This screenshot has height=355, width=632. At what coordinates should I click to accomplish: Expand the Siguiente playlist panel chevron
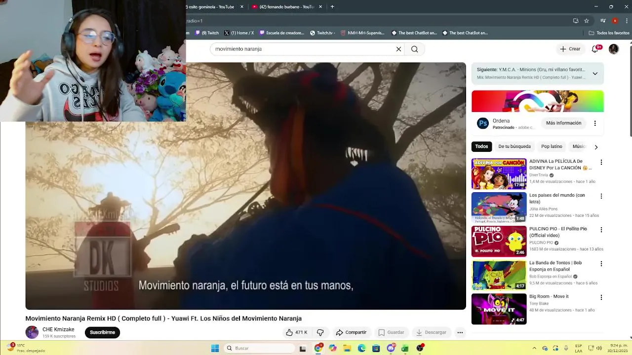tap(595, 73)
